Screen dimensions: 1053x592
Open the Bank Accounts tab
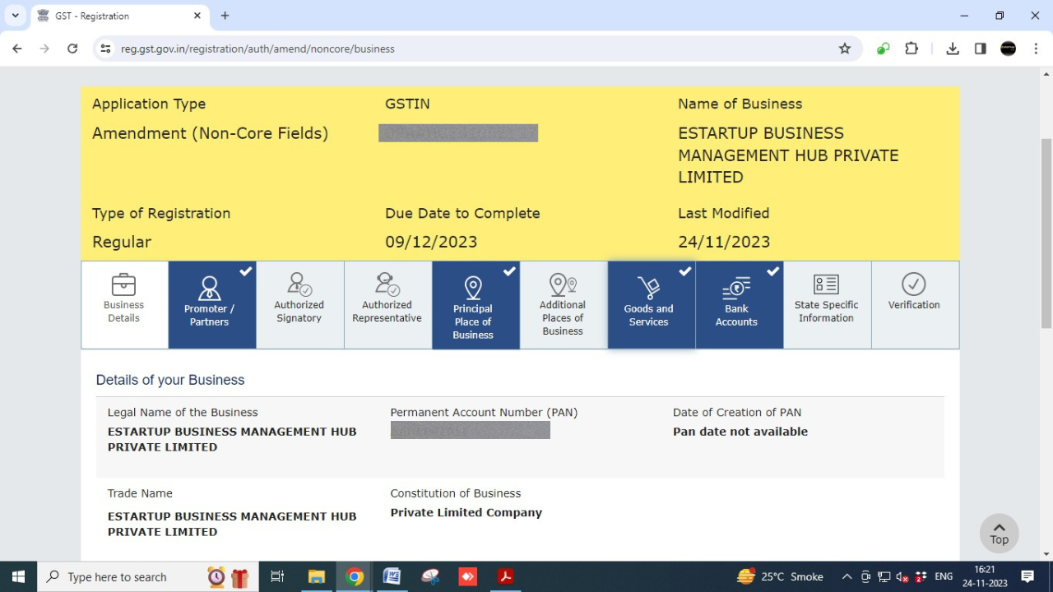[x=740, y=305]
